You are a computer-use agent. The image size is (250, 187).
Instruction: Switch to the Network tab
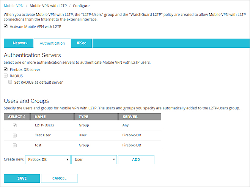click(20, 43)
